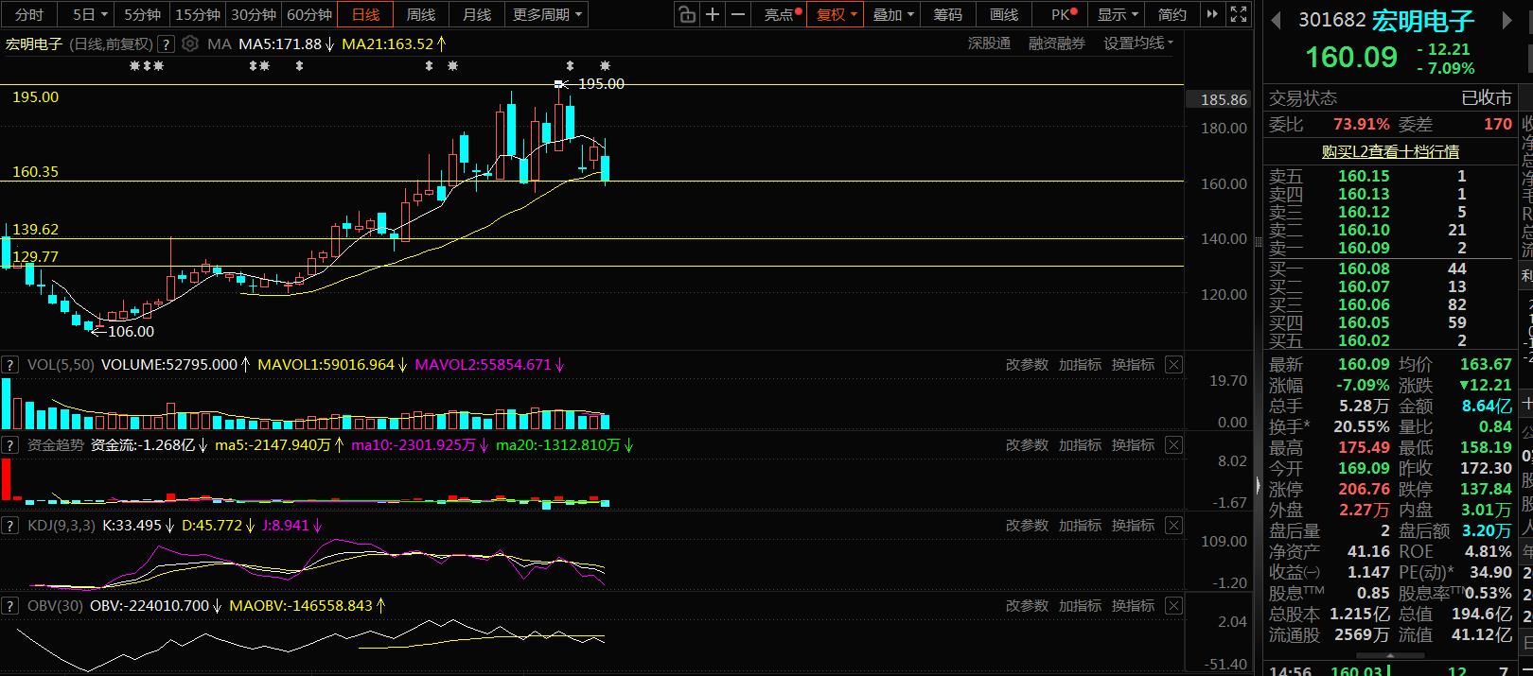Close the KDJ indicator panel
The image size is (1533, 676).
[1173, 526]
